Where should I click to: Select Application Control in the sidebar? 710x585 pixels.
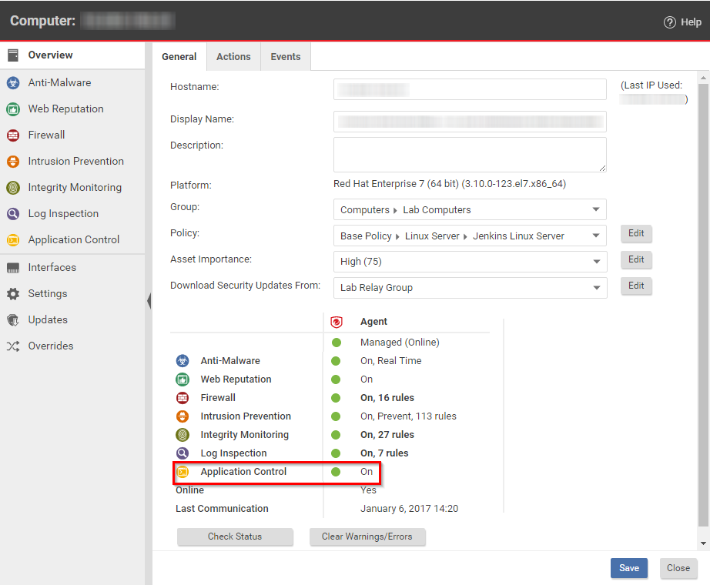72,239
